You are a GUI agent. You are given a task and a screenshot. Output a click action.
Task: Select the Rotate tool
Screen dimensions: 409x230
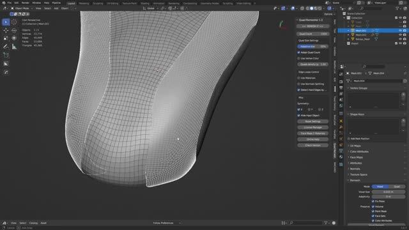pyautogui.click(x=14, y=31)
